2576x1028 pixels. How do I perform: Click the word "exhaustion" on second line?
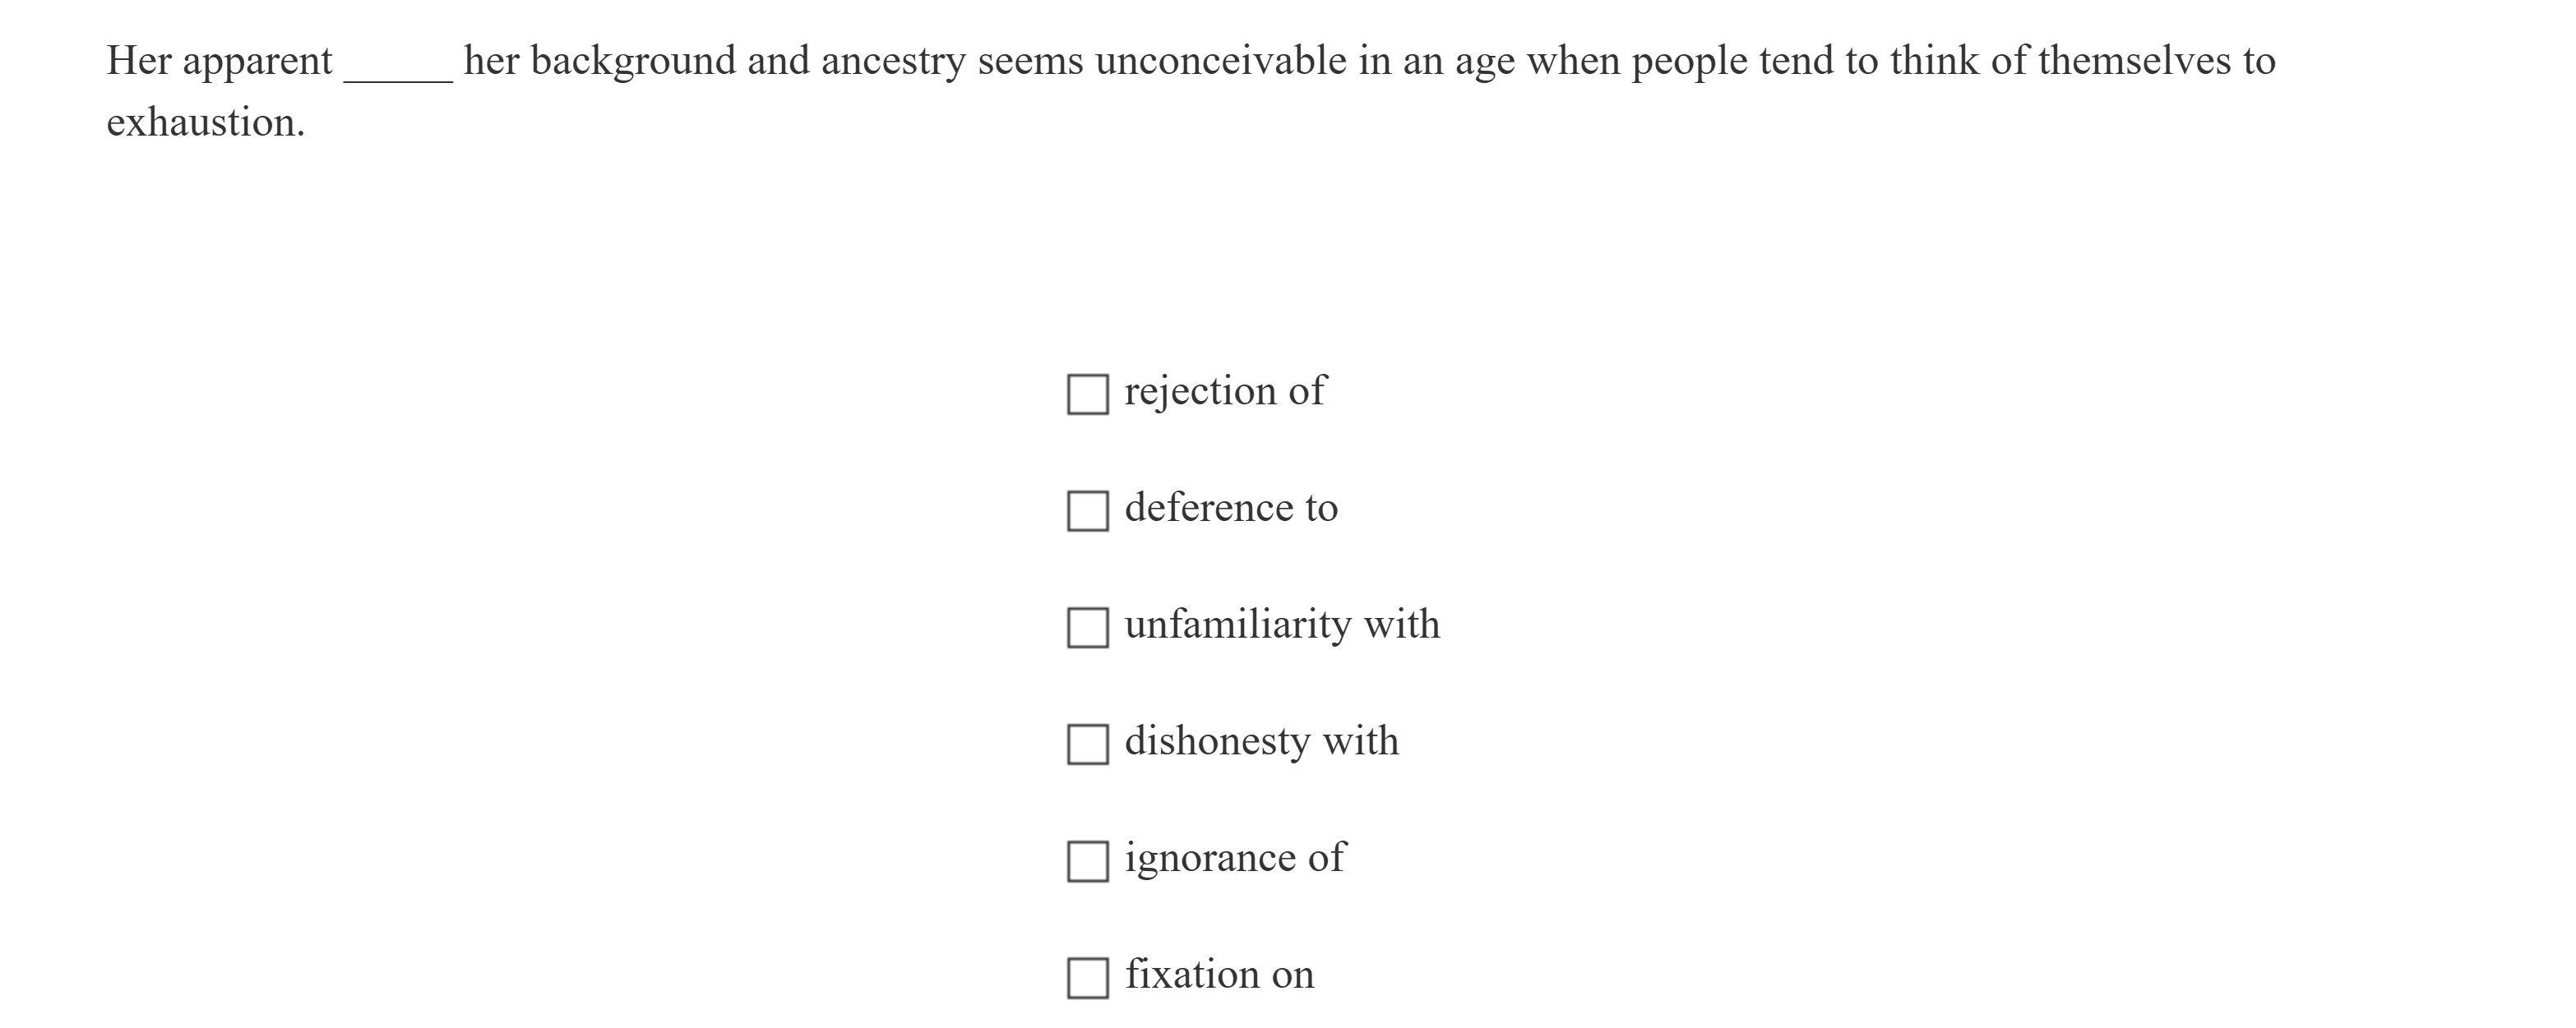pyautogui.click(x=205, y=123)
